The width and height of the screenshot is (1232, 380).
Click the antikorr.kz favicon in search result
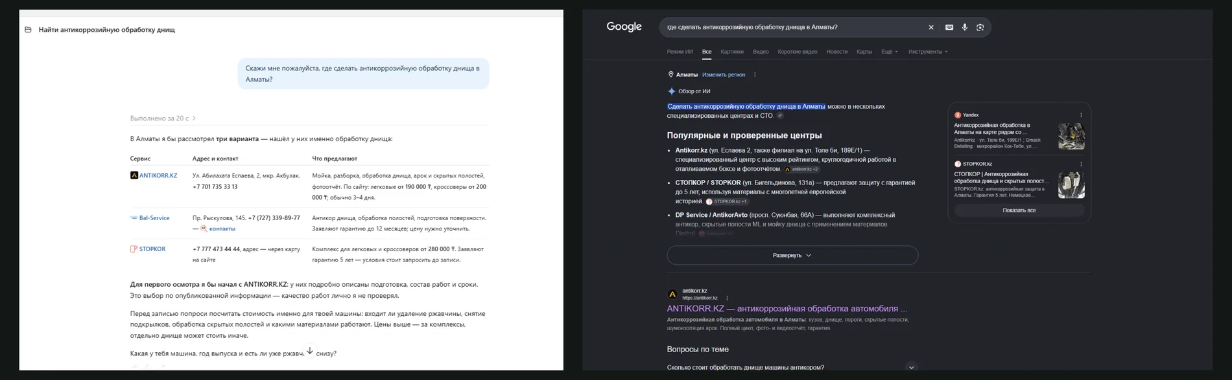pos(672,294)
